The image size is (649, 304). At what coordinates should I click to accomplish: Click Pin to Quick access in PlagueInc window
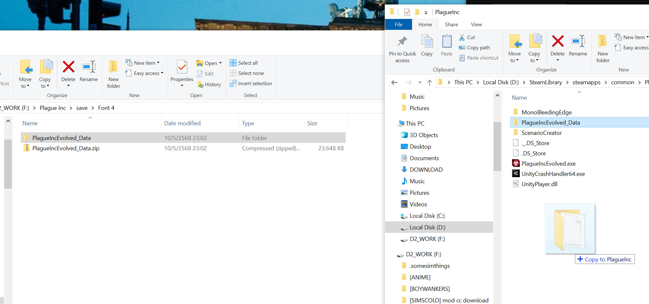[x=402, y=49]
